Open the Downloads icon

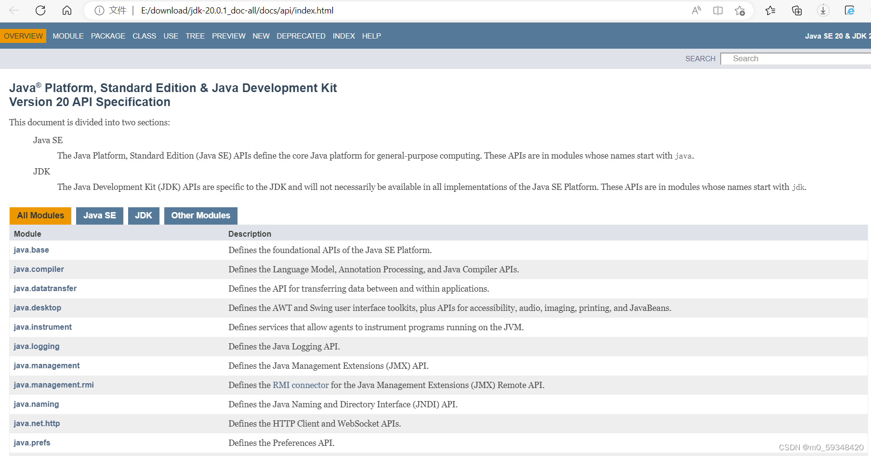point(823,11)
